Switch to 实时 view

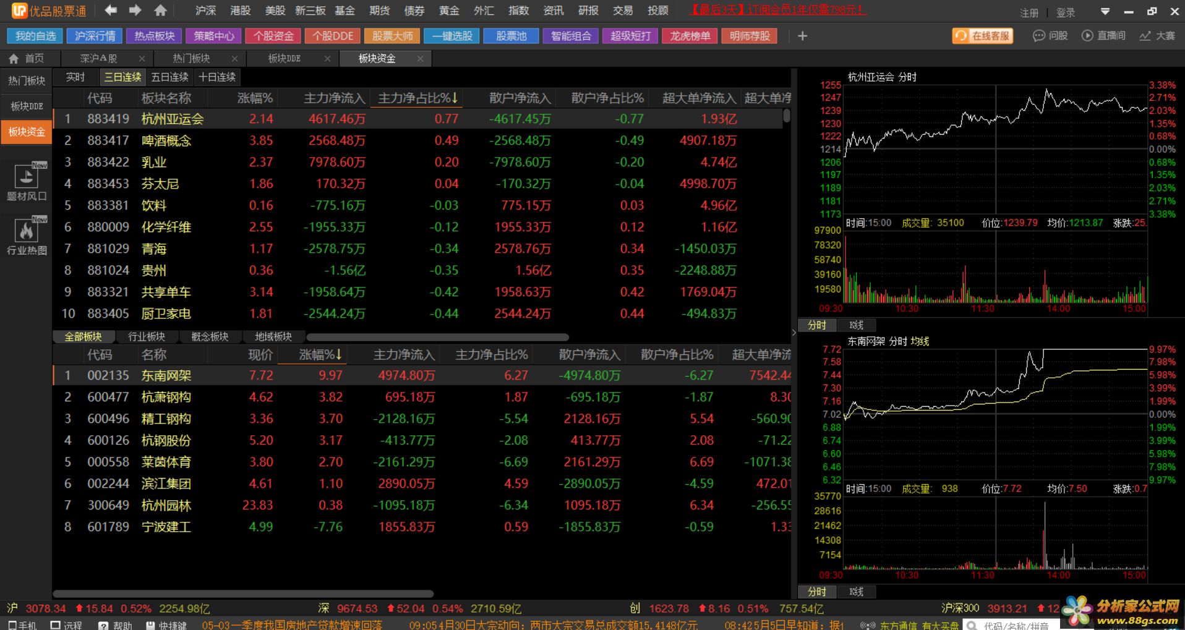tap(75, 77)
